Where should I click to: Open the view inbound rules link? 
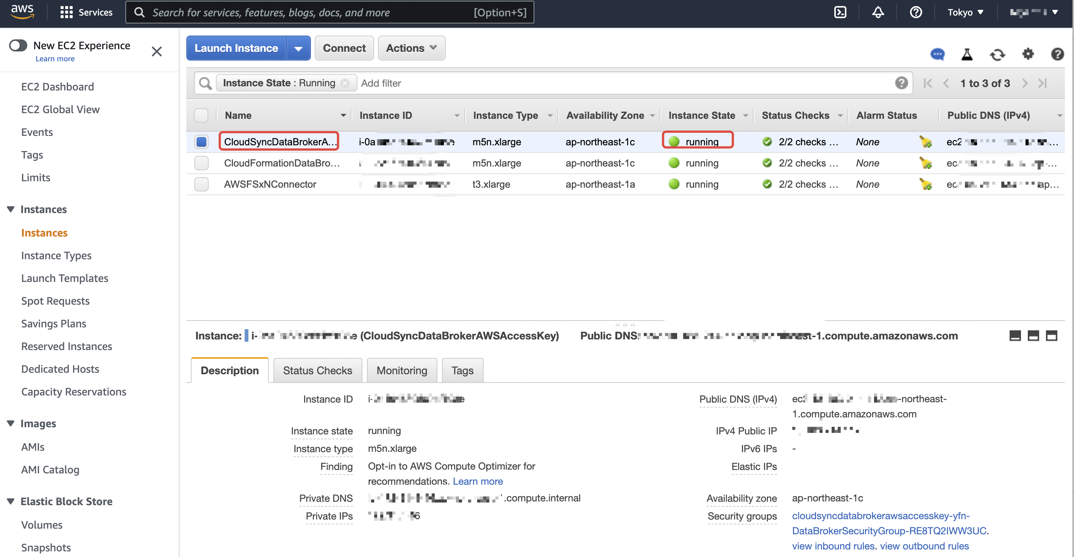click(x=833, y=546)
